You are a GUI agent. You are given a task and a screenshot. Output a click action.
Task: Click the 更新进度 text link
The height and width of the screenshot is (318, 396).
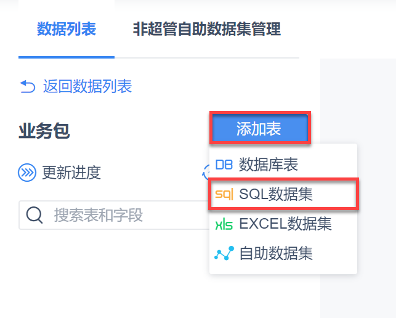pyautogui.click(x=71, y=173)
